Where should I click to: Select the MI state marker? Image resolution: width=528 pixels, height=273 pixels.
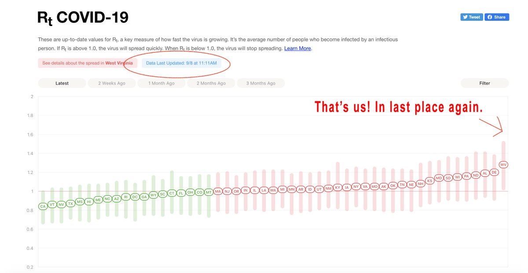pos(282,189)
